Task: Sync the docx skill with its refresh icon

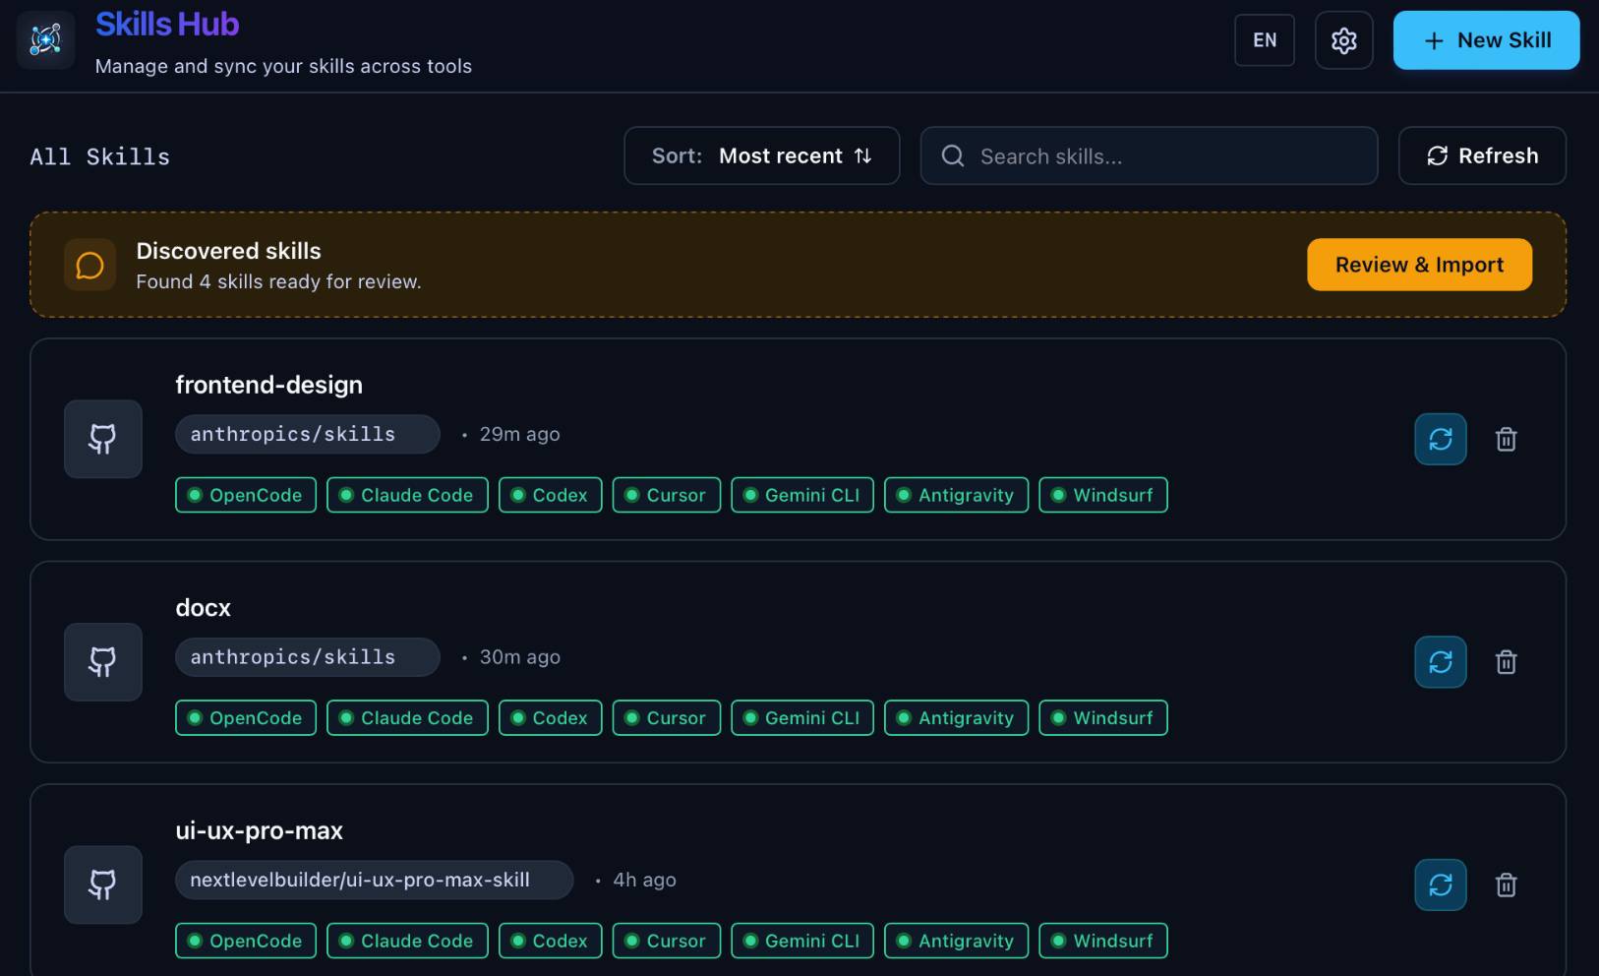Action: [1440, 662]
